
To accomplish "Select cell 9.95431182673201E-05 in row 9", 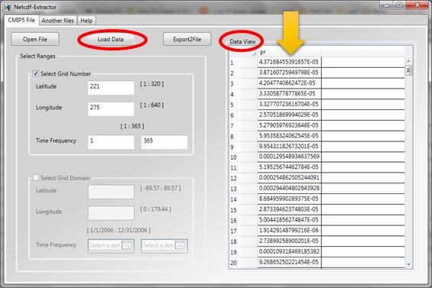I will (x=289, y=146).
